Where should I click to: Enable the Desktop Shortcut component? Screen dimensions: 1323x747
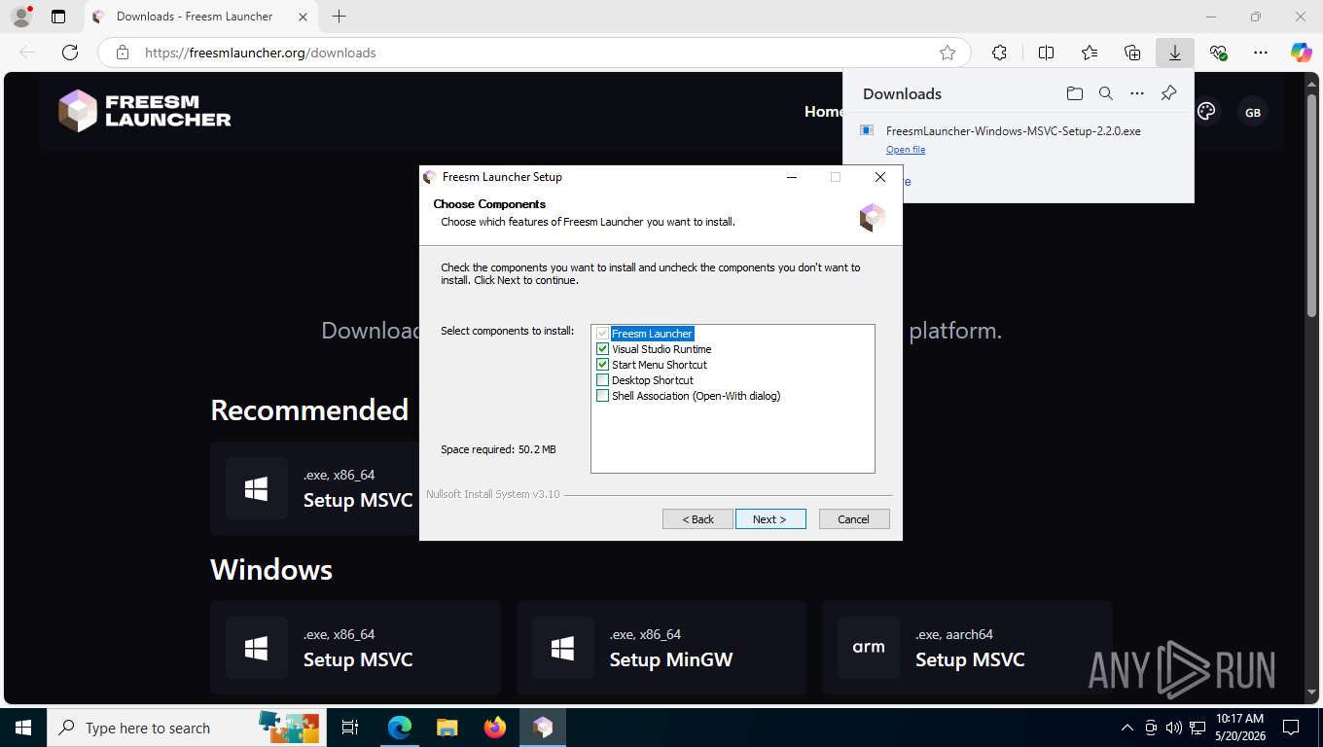point(602,380)
